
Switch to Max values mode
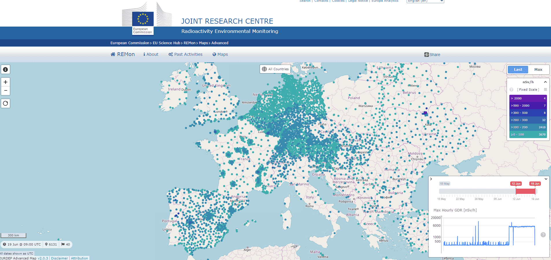(x=538, y=70)
